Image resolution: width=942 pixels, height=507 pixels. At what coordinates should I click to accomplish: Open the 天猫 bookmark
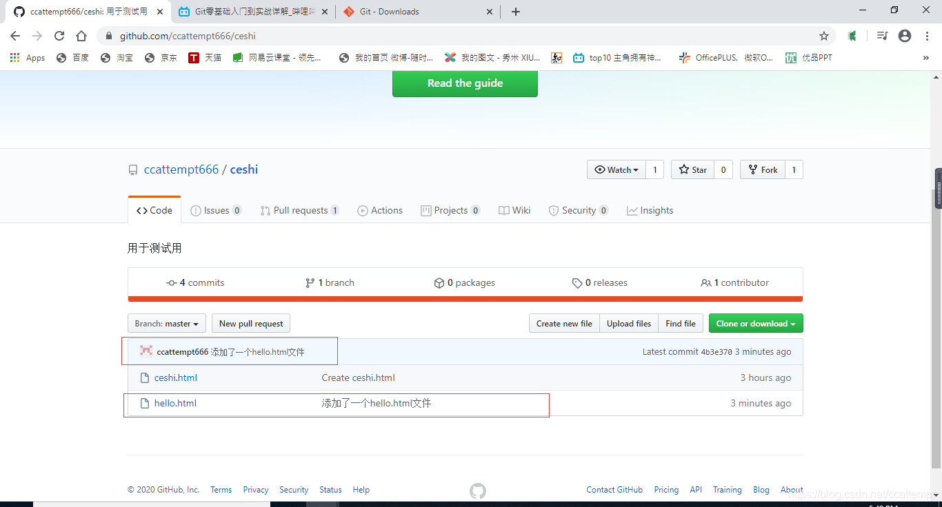pyautogui.click(x=205, y=58)
